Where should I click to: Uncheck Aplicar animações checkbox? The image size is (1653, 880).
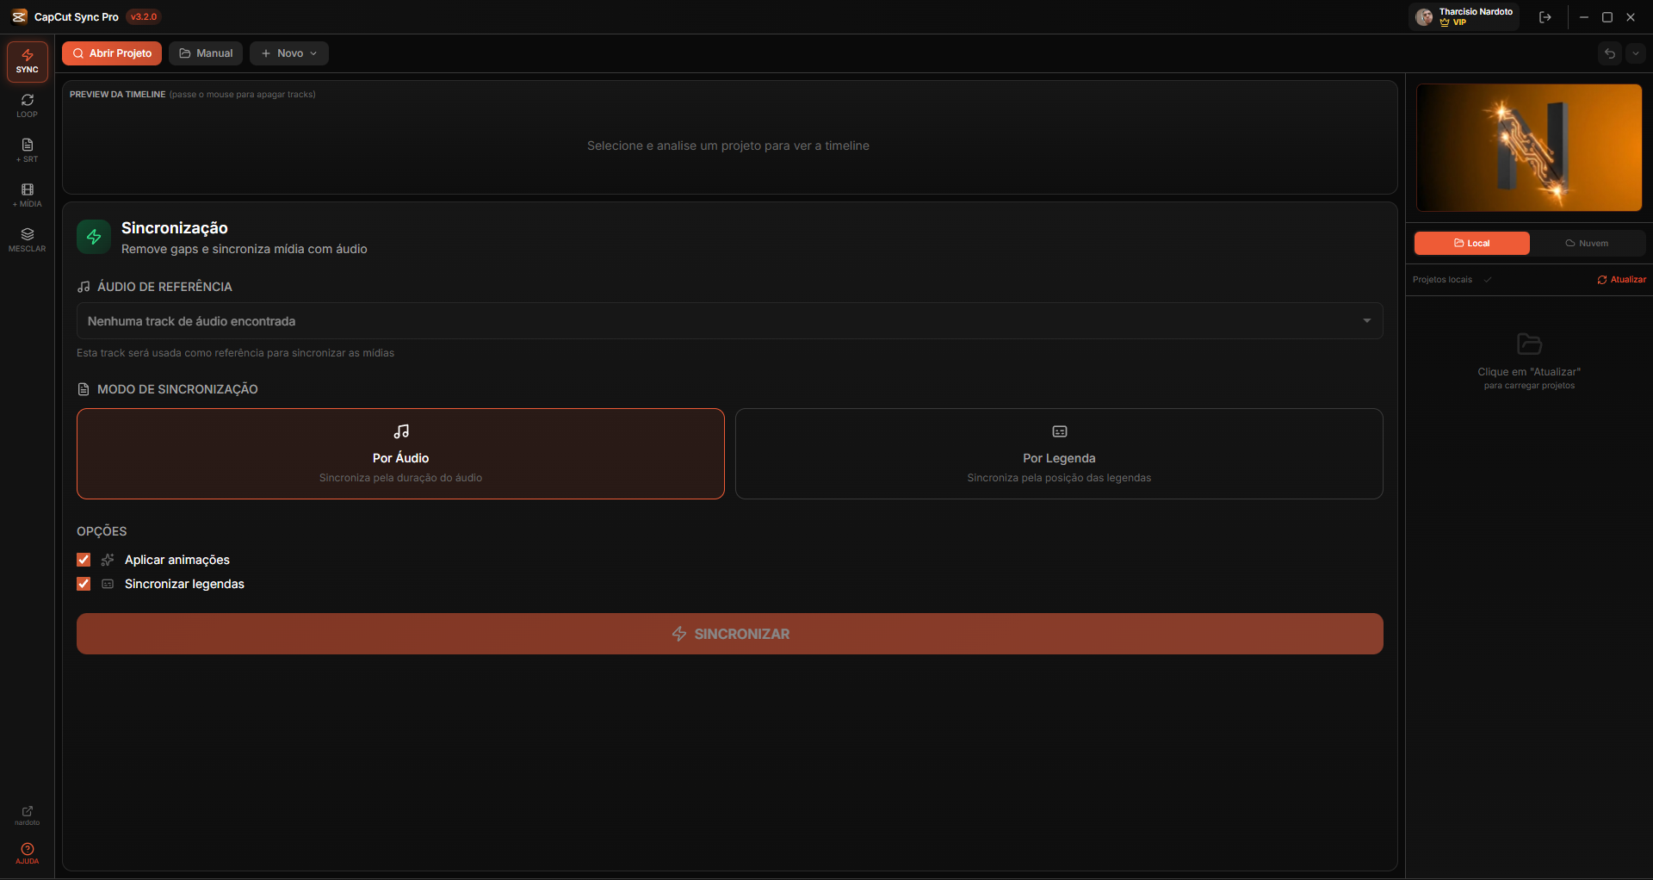[x=84, y=560]
